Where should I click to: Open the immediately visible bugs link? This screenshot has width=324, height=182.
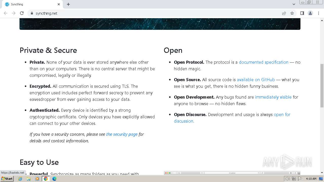tap(273, 97)
